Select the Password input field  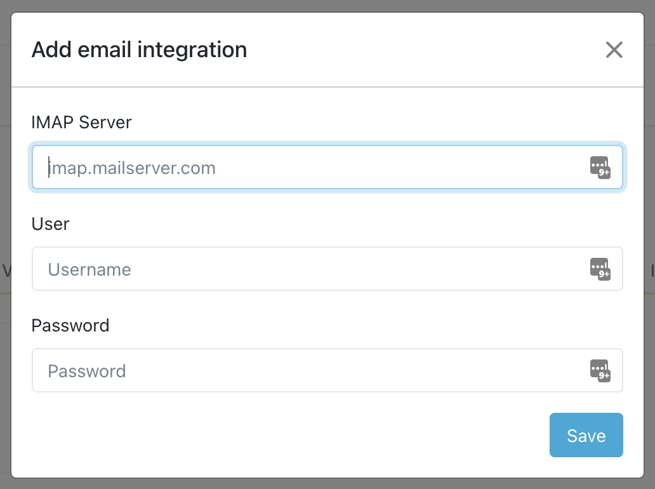[311, 371]
